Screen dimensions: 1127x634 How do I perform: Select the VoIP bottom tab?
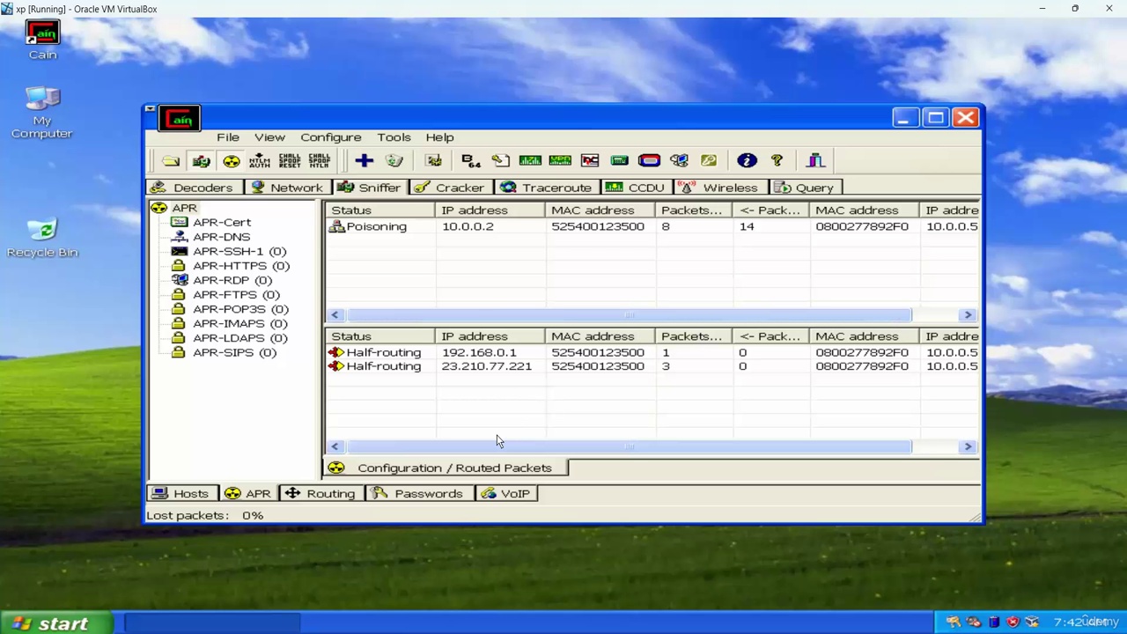coord(506,494)
